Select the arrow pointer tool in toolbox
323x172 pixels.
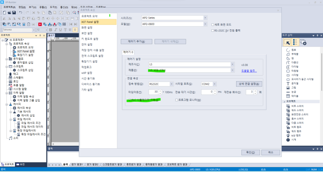click(287, 42)
